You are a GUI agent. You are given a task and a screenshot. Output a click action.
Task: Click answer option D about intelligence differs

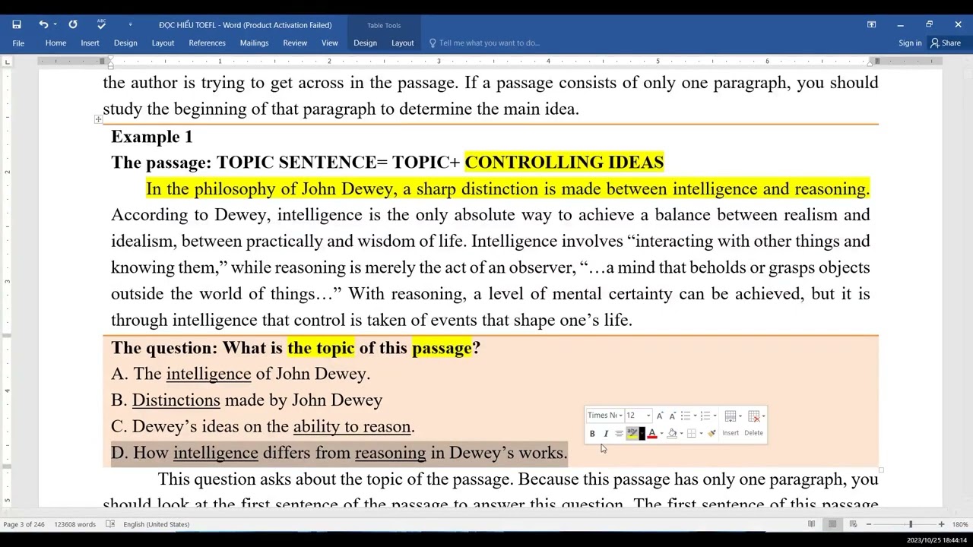(339, 453)
